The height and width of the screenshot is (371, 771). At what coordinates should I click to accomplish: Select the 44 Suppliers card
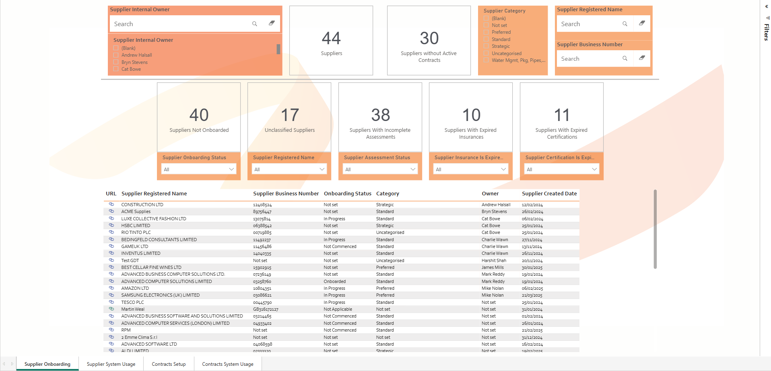(331, 40)
